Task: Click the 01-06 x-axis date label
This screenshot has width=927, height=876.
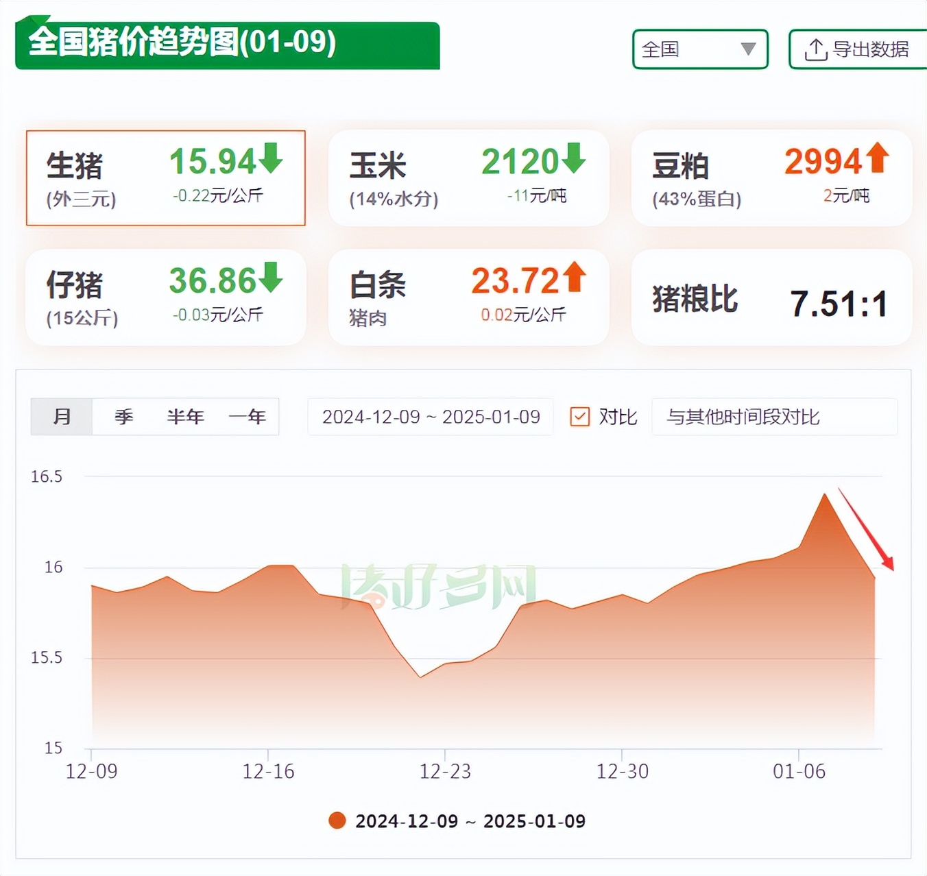Action: coord(799,772)
